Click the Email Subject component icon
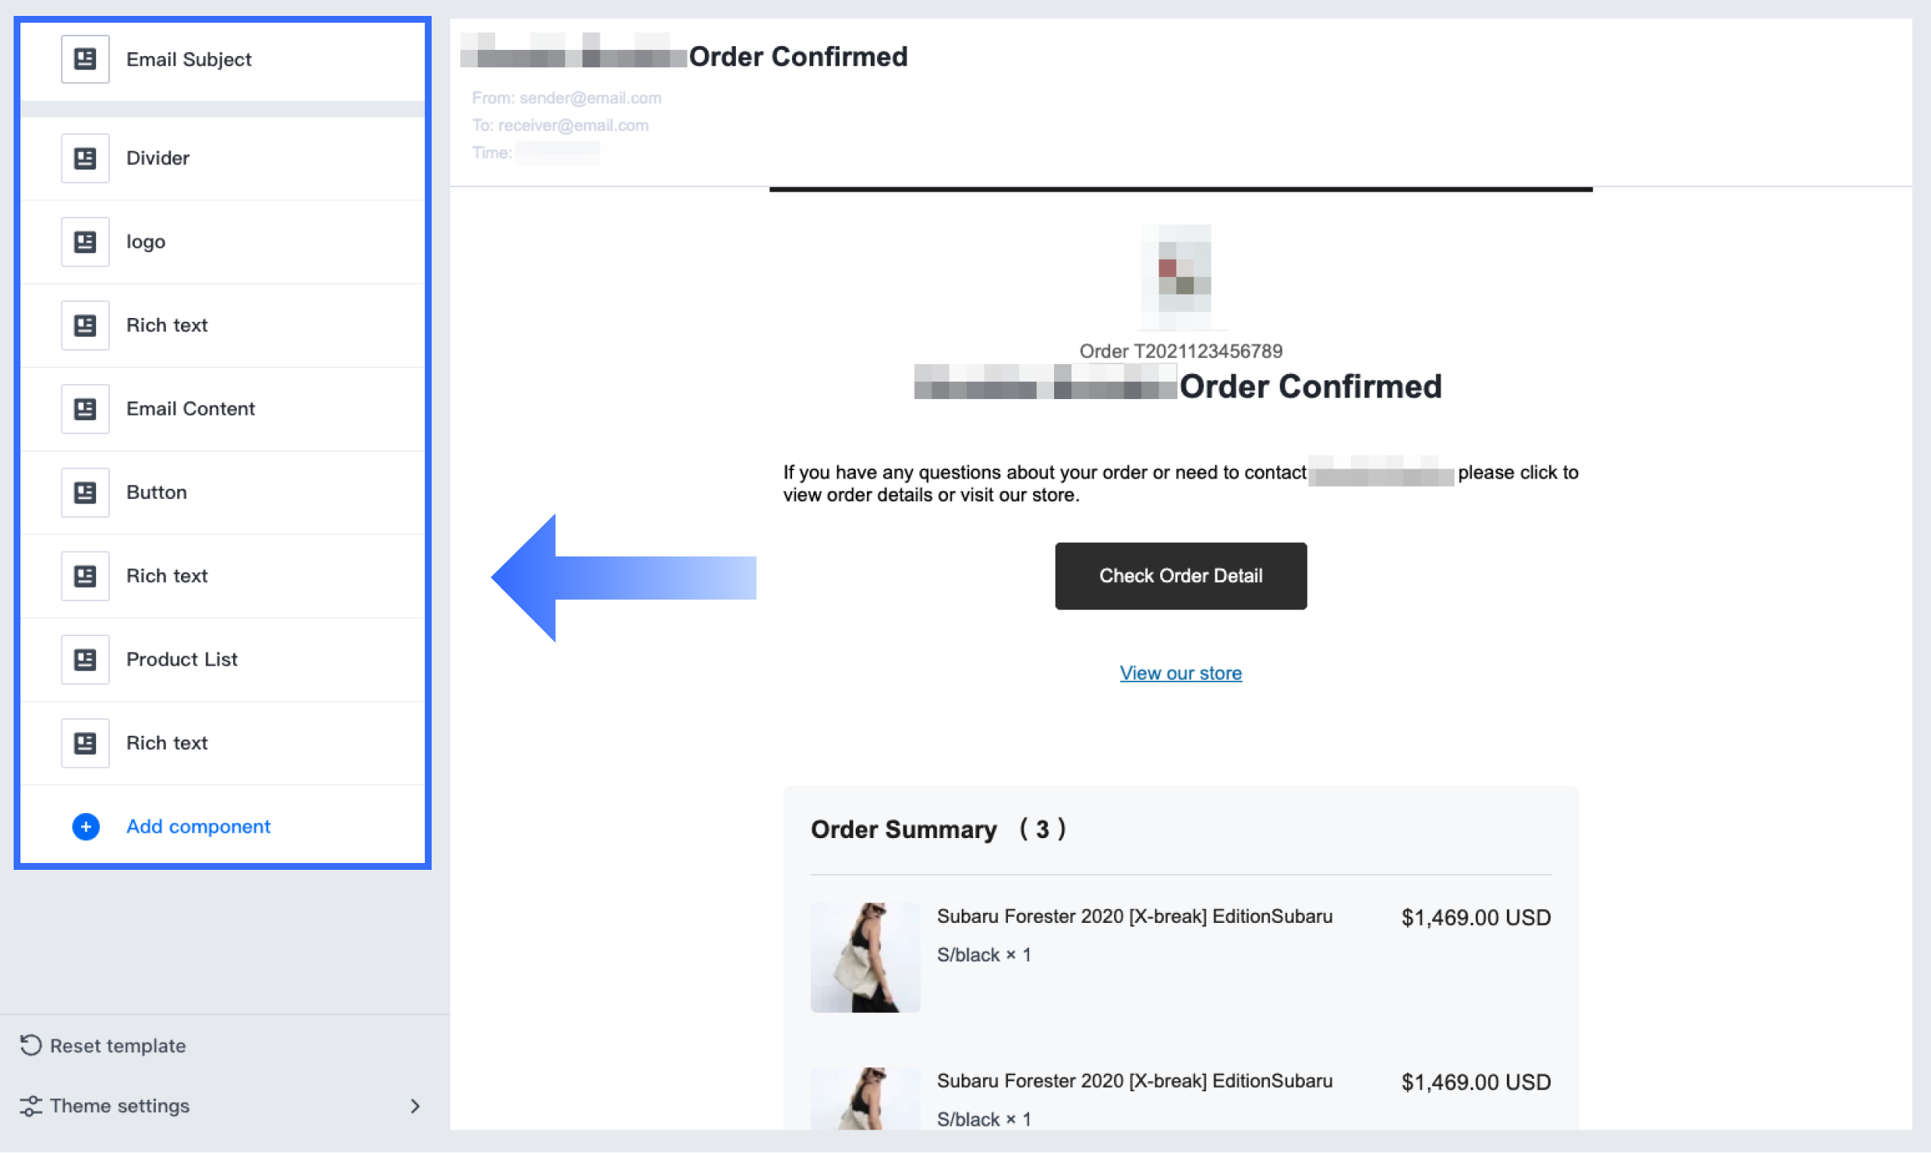This screenshot has height=1153, width=1931. pyautogui.click(x=85, y=59)
